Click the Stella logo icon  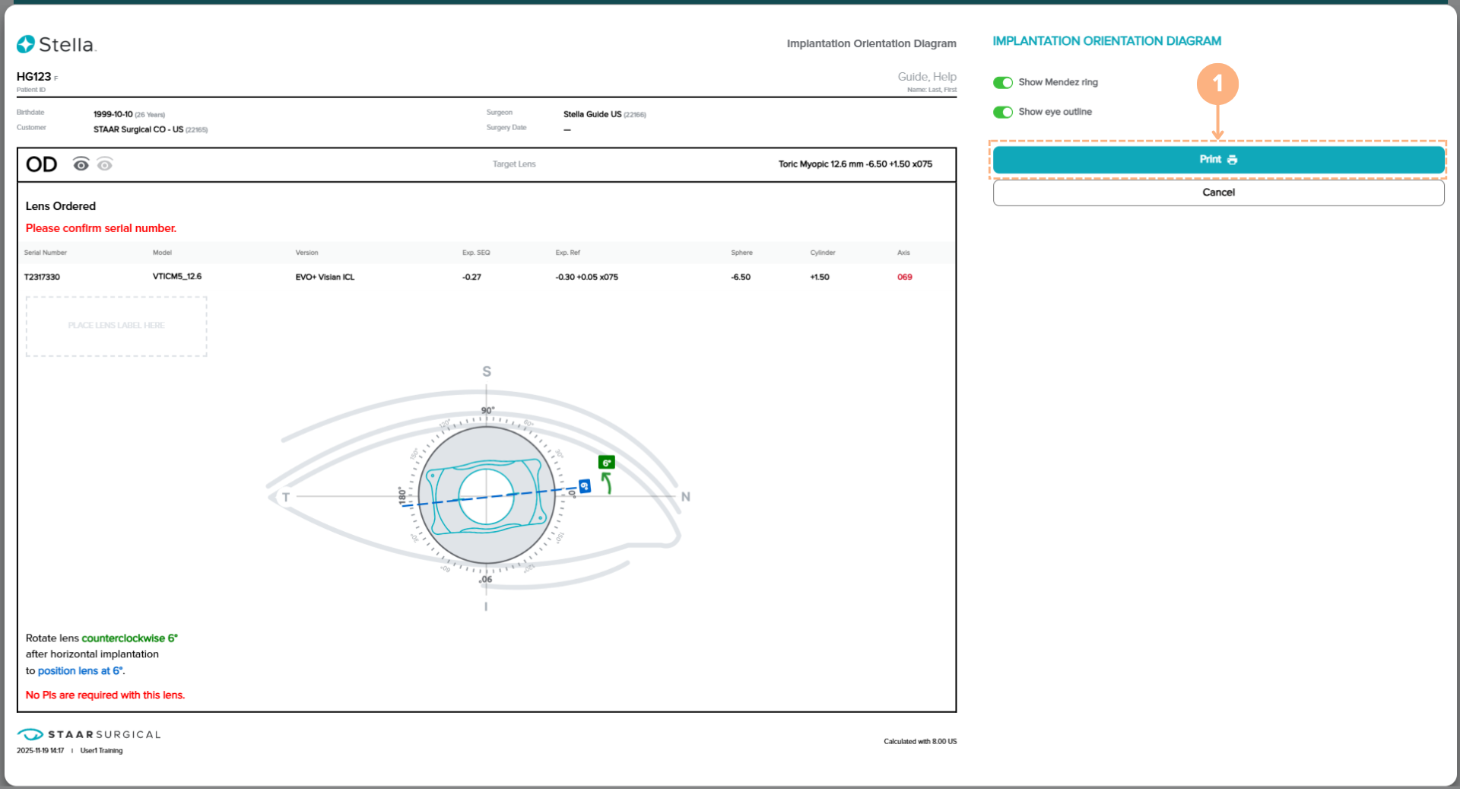[x=26, y=44]
